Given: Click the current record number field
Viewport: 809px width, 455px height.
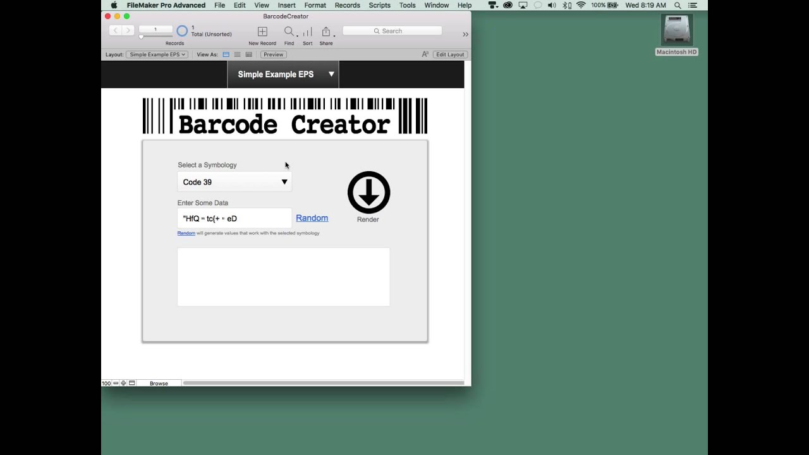Looking at the screenshot, I should pos(155,29).
